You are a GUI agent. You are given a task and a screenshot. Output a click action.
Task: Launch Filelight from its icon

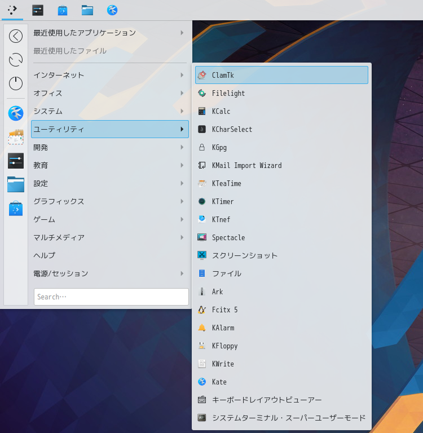(202, 94)
